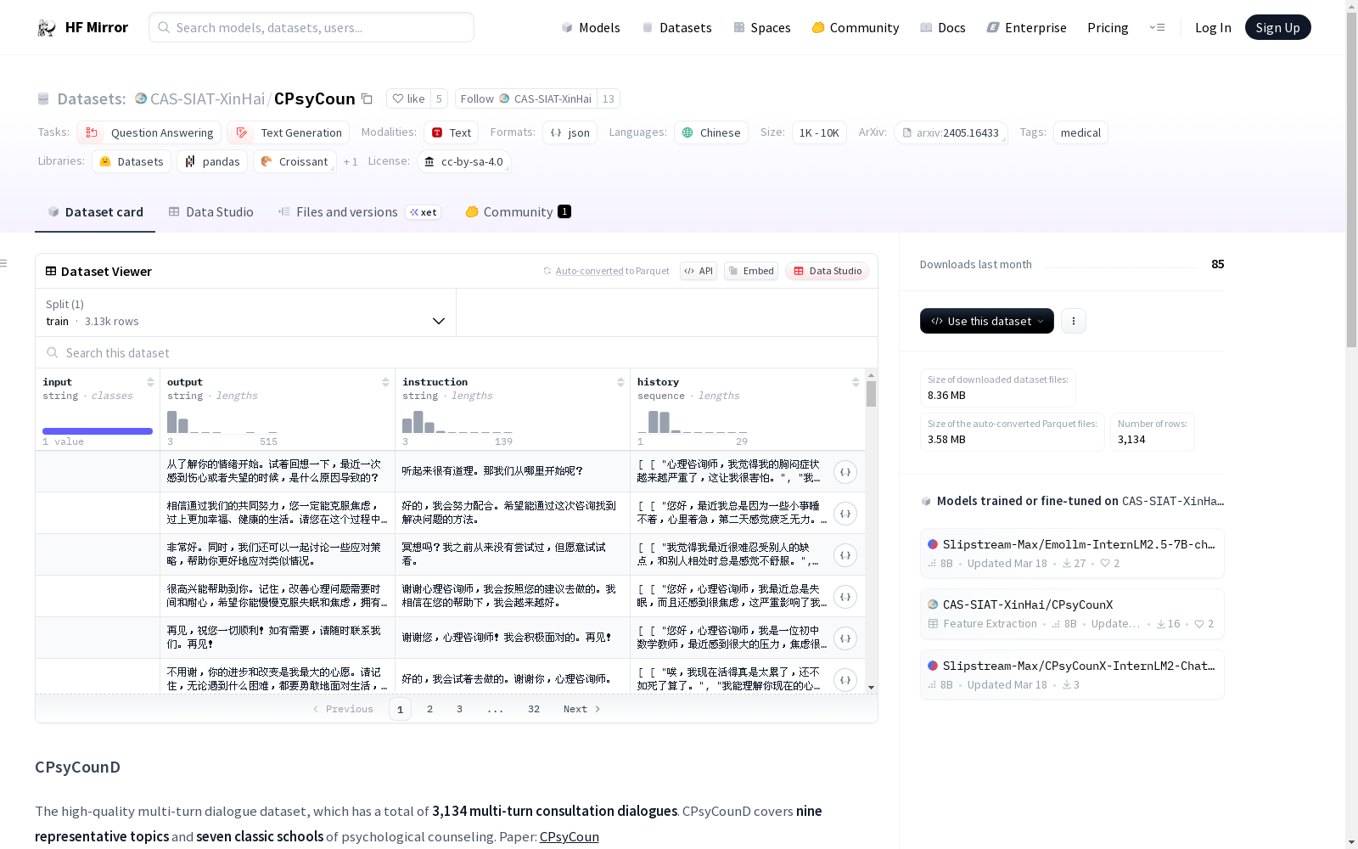Expand JSON view for sixth table row

[845, 680]
